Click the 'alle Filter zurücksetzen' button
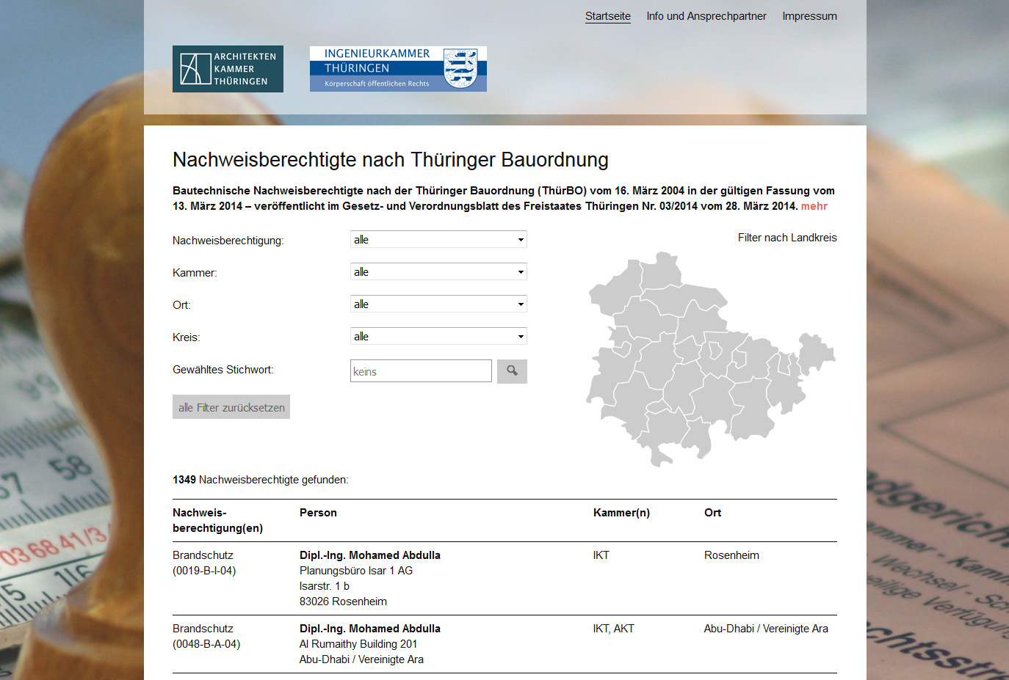The height and width of the screenshot is (680, 1009). click(231, 407)
